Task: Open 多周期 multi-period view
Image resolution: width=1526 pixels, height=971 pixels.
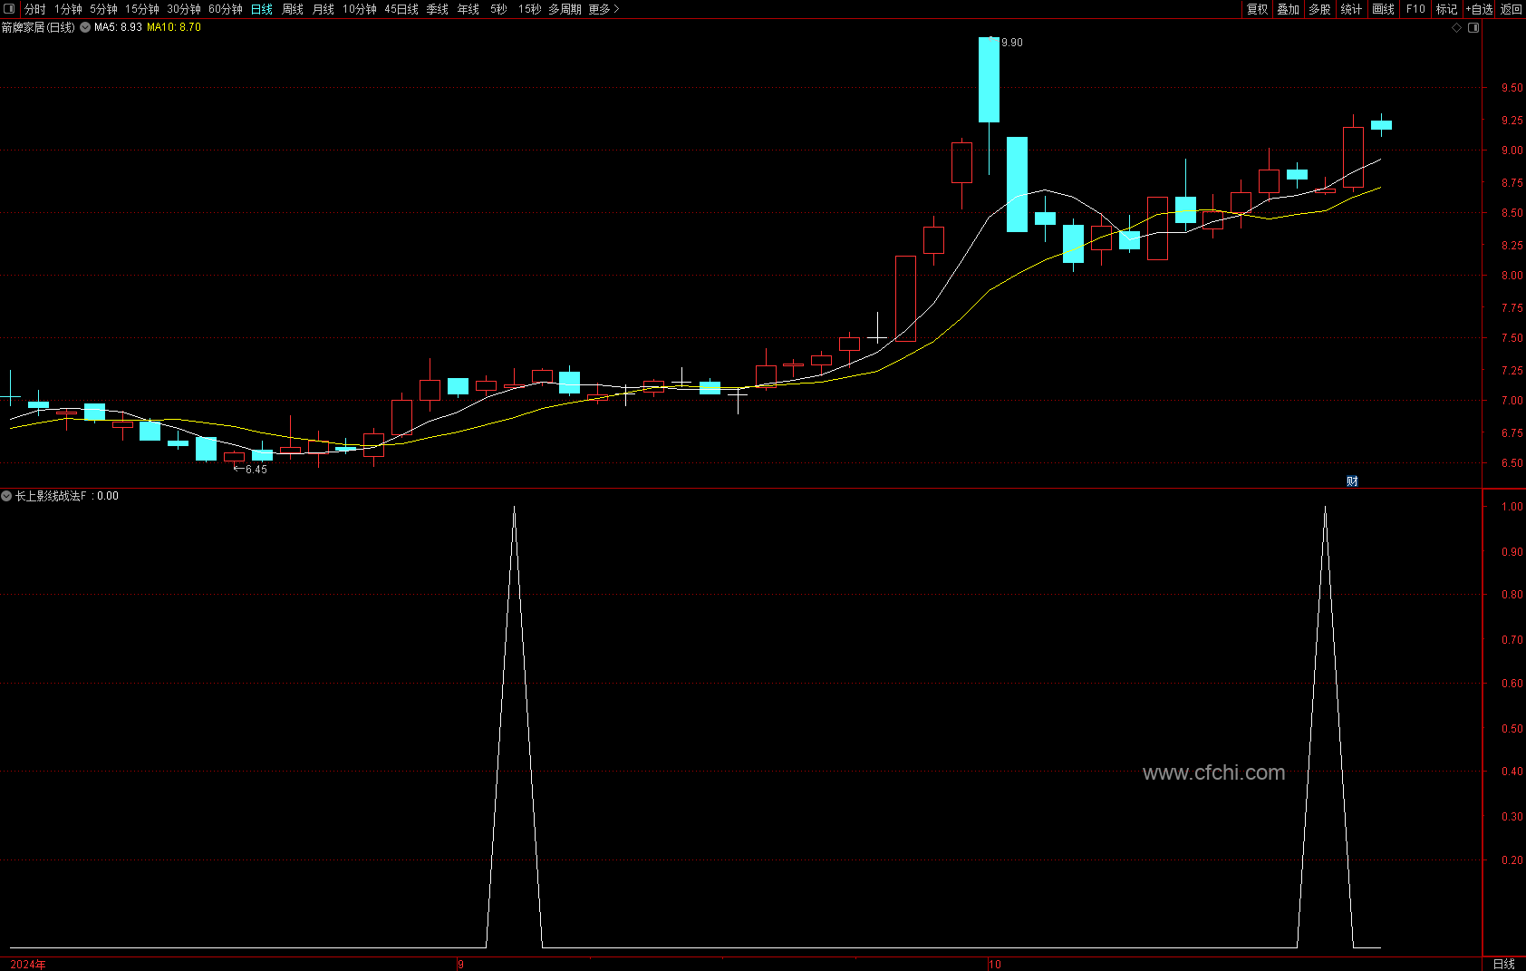Action: click(565, 9)
